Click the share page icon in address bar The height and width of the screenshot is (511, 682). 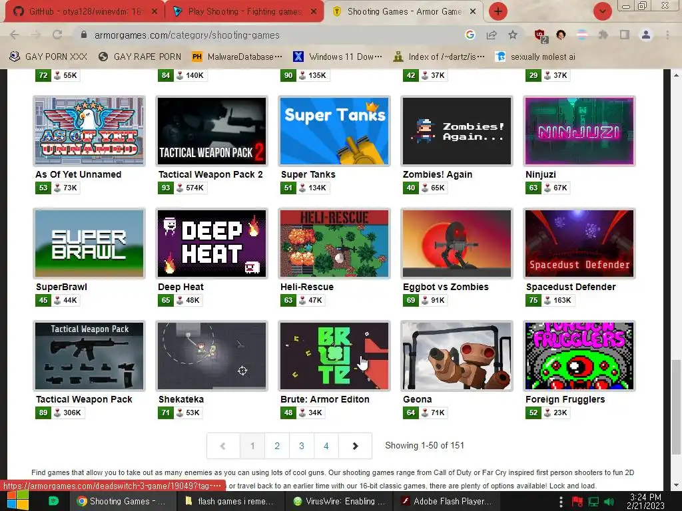click(x=492, y=35)
